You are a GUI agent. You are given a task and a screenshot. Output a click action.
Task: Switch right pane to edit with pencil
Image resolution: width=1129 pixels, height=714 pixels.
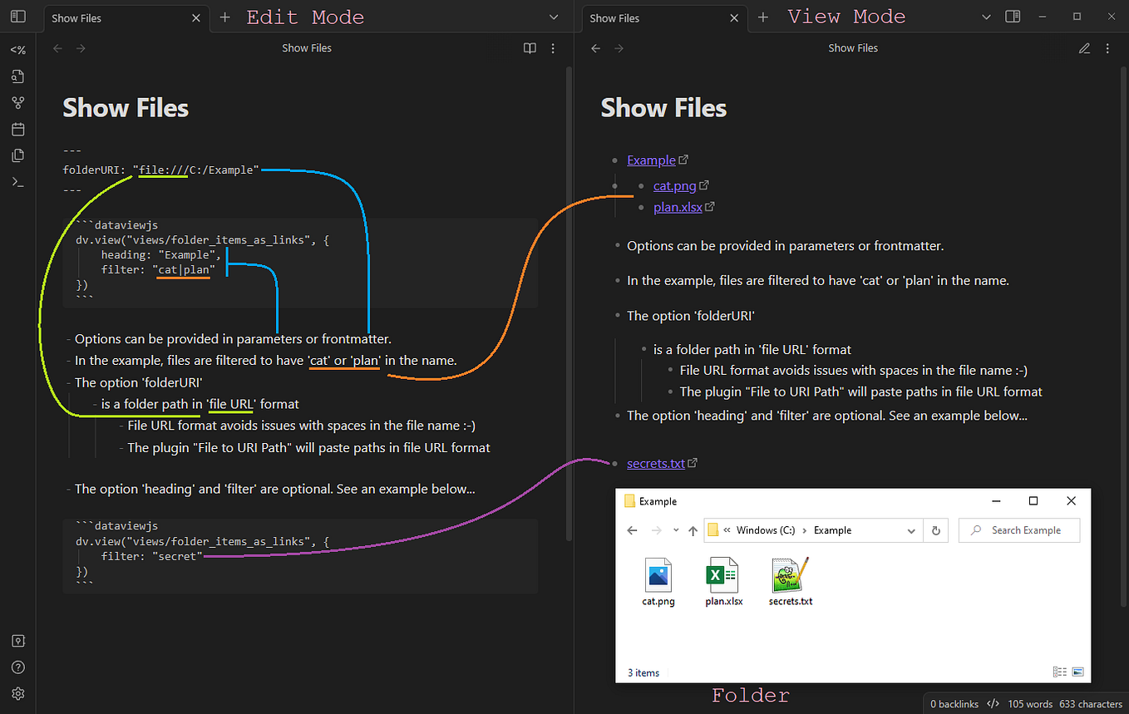1084,48
